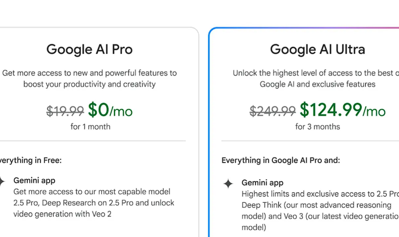Click the crossed-out $19.99 price

click(65, 111)
